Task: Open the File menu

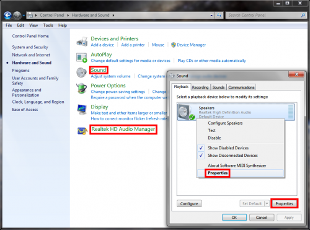Action: 9,25
